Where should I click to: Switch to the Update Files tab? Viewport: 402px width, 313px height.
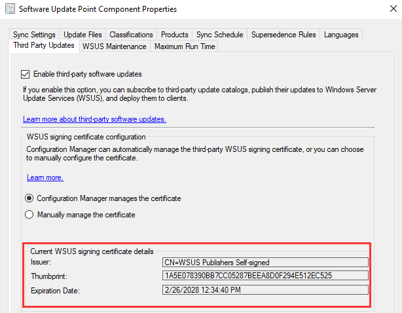pos(82,35)
